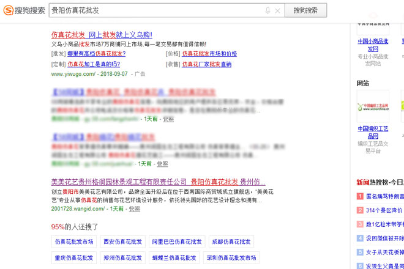
Task: Select related search 蝴蝶兰仿真花批发
Action: 174,257
